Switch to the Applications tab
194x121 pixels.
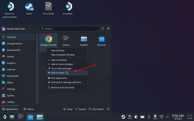[10, 109]
